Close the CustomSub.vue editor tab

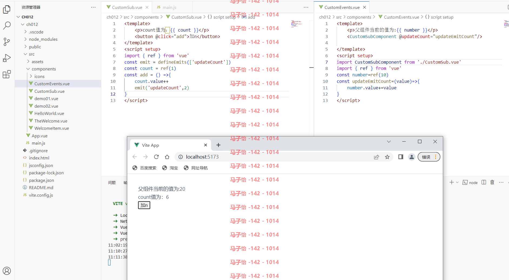pos(147,7)
